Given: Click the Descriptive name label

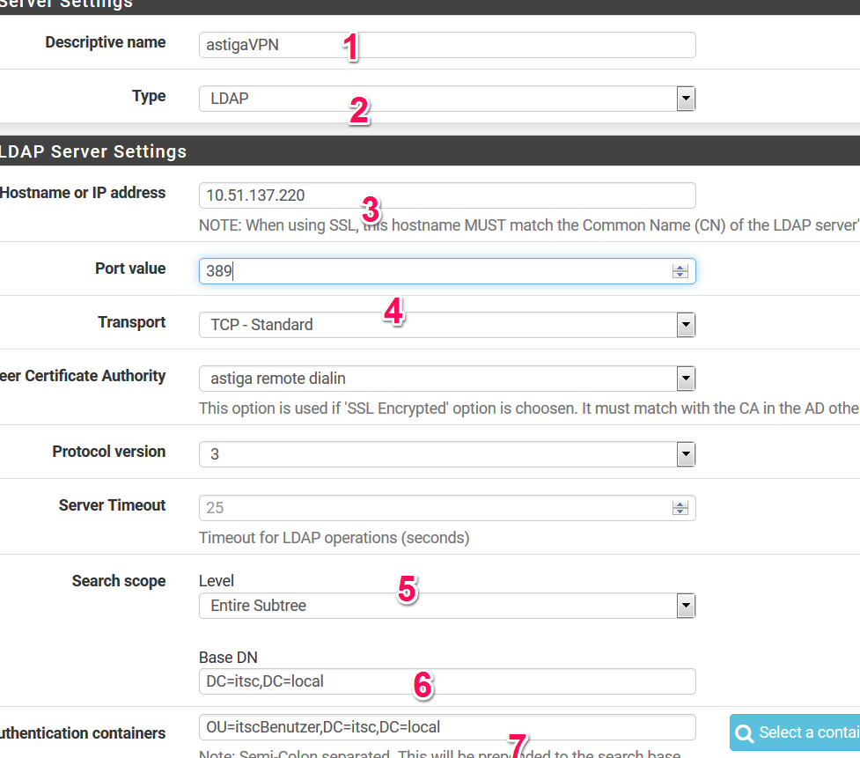Looking at the screenshot, I should pos(106,42).
